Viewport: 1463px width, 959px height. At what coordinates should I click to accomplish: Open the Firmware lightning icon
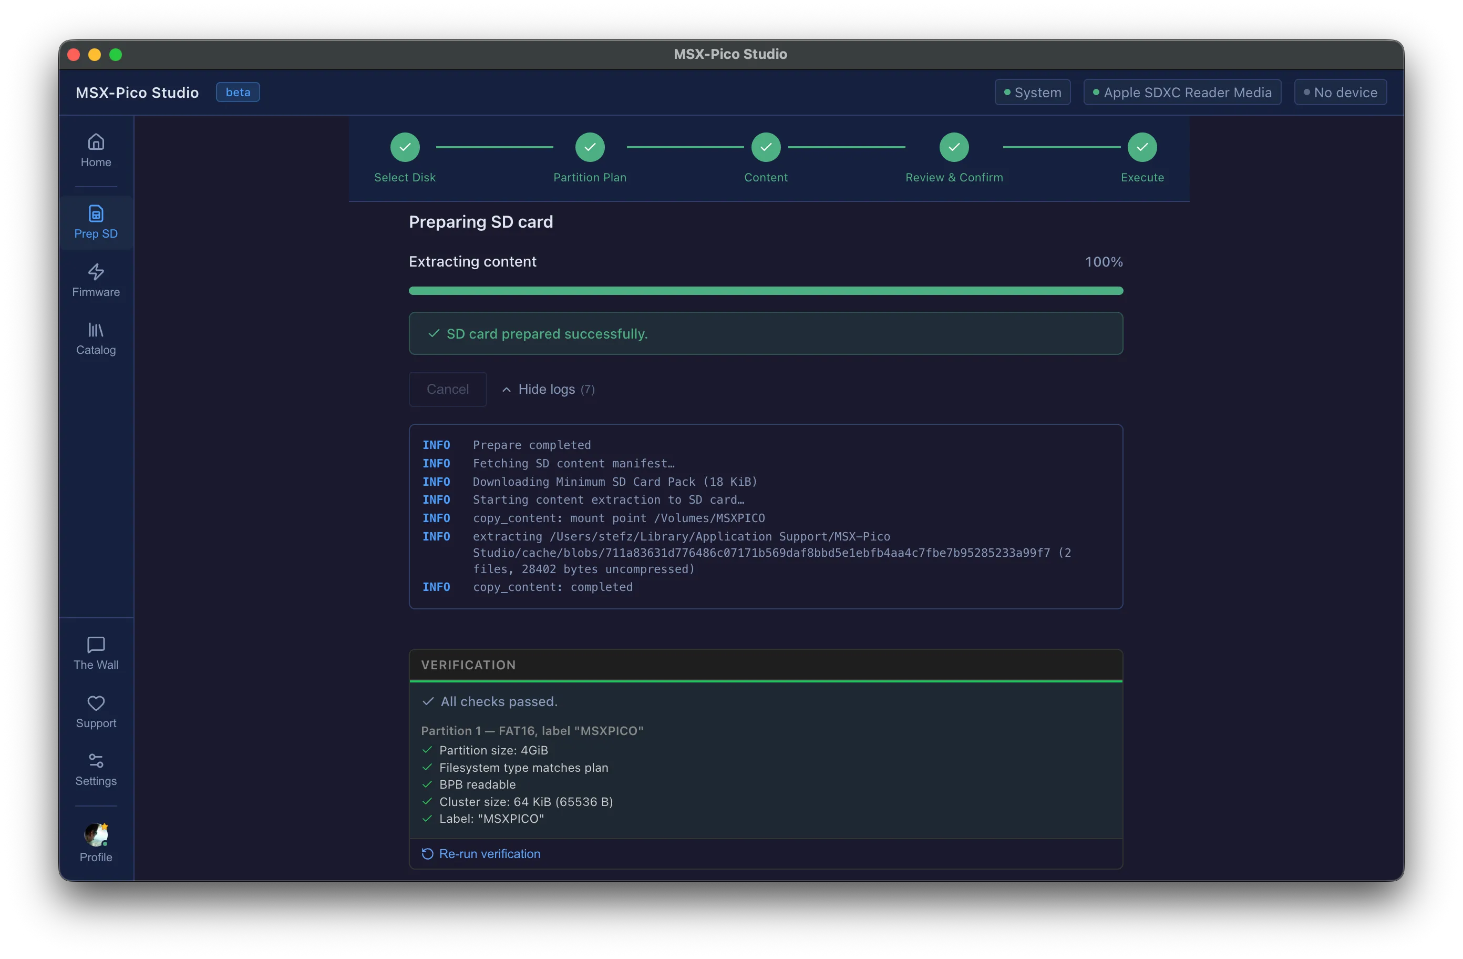click(x=96, y=271)
